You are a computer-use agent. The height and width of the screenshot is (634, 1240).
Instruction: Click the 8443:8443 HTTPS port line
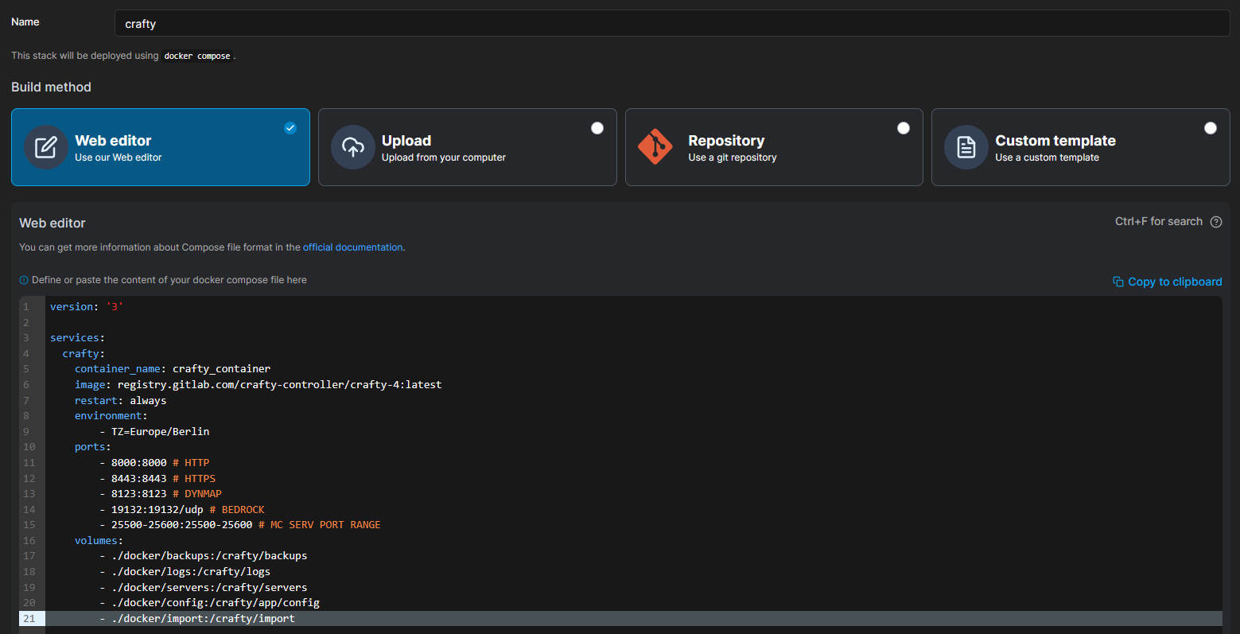pyautogui.click(x=157, y=478)
